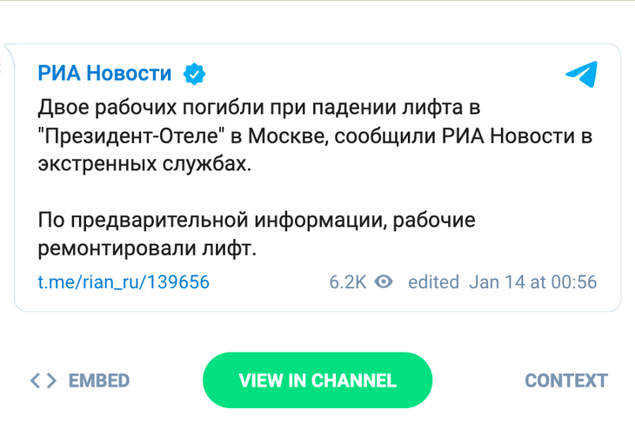The width and height of the screenshot is (635, 423).
Task: Click the blue verified badge icon
Action: 193,74
